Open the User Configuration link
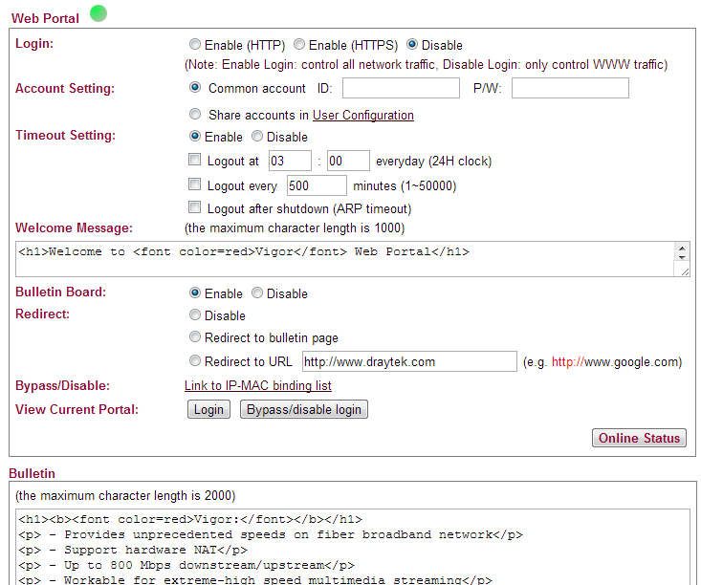 click(363, 116)
